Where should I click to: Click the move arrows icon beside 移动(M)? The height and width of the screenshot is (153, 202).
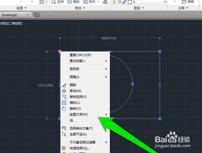(64, 91)
